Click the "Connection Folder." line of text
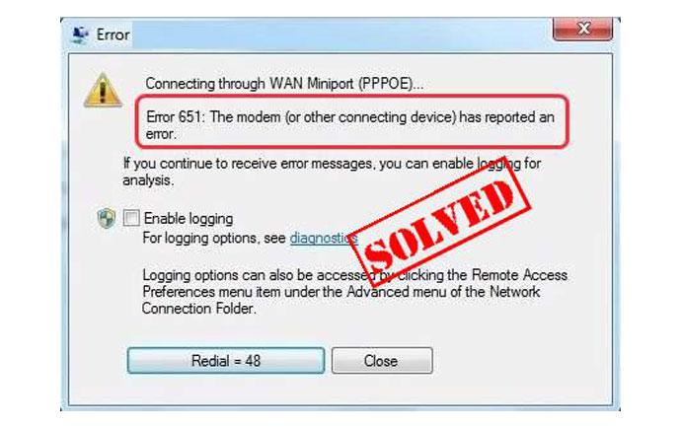The width and height of the screenshot is (681, 428). click(x=199, y=309)
